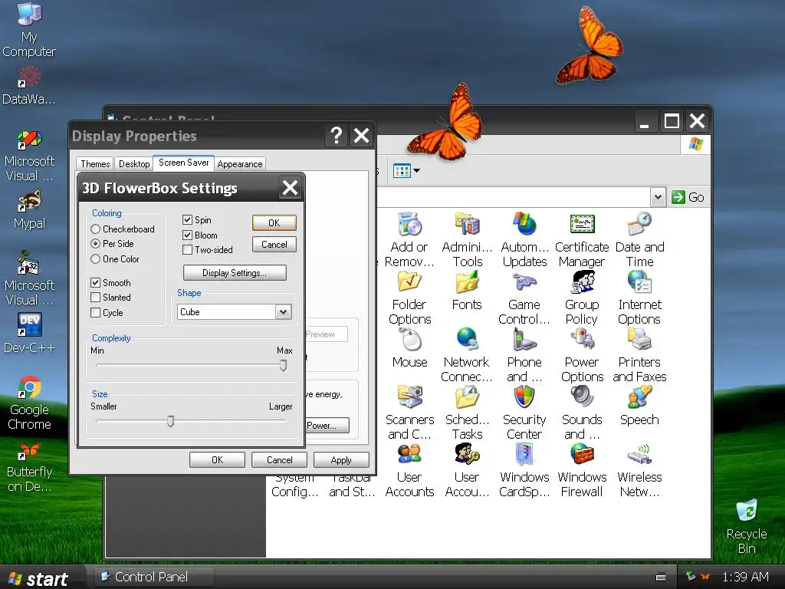Click the Size slider thumb

click(x=171, y=421)
